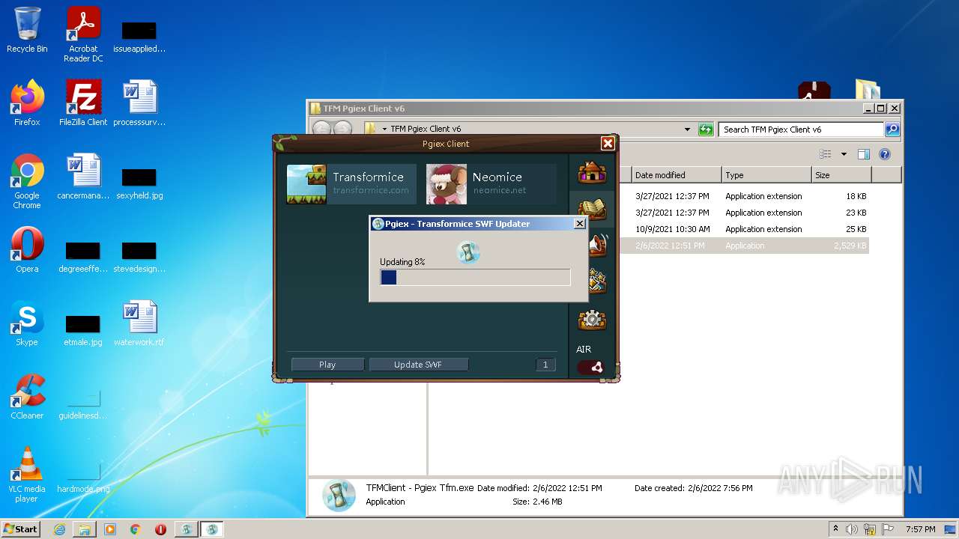The width and height of the screenshot is (959, 539).
Task: Click the Explorer search box
Action: tap(801, 130)
